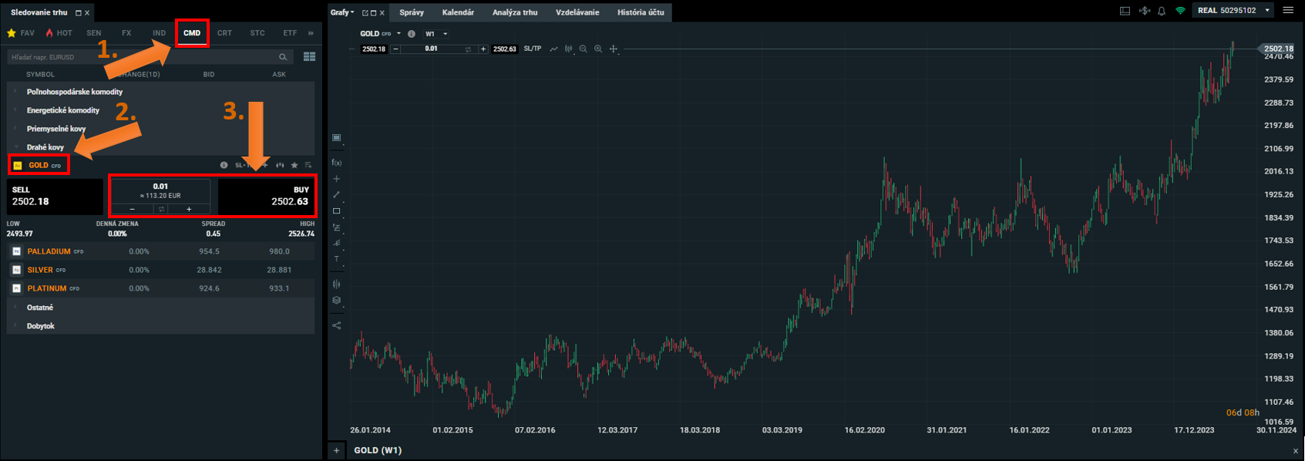Open the f(x) indicators tool
This screenshot has width=1305, height=461.
(336, 163)
